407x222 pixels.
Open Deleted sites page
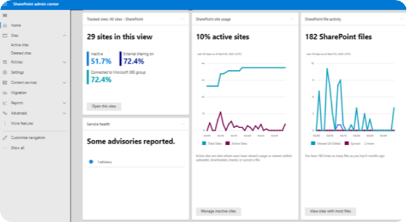pyautogui.click(x=21, y=53)
